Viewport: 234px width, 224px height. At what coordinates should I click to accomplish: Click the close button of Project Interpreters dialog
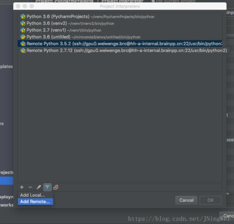pos(18,6)
